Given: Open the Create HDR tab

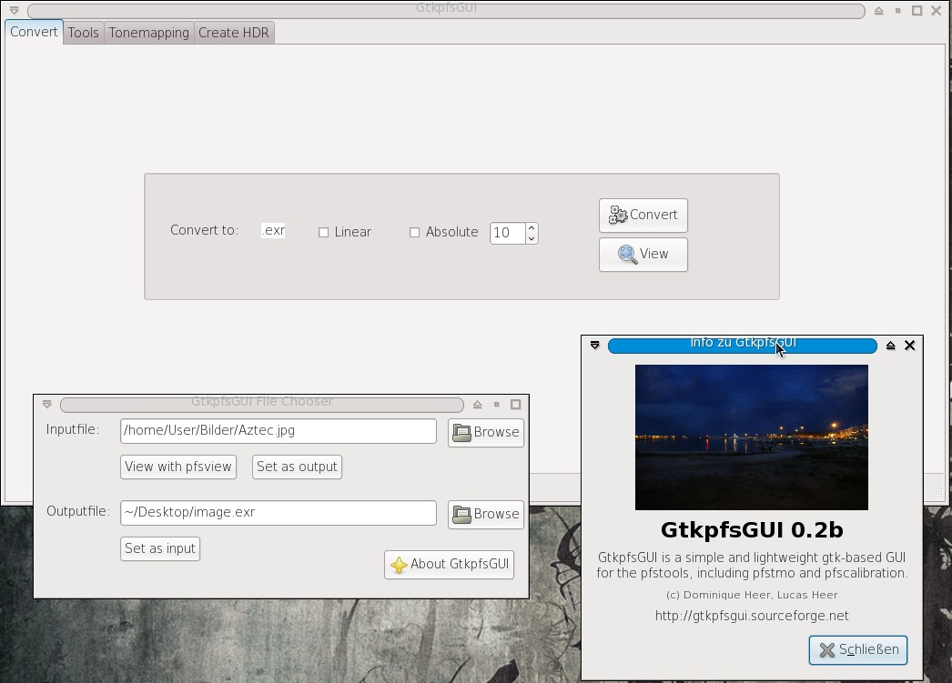Looking at the screenshot, I should (x=234, y=33).
